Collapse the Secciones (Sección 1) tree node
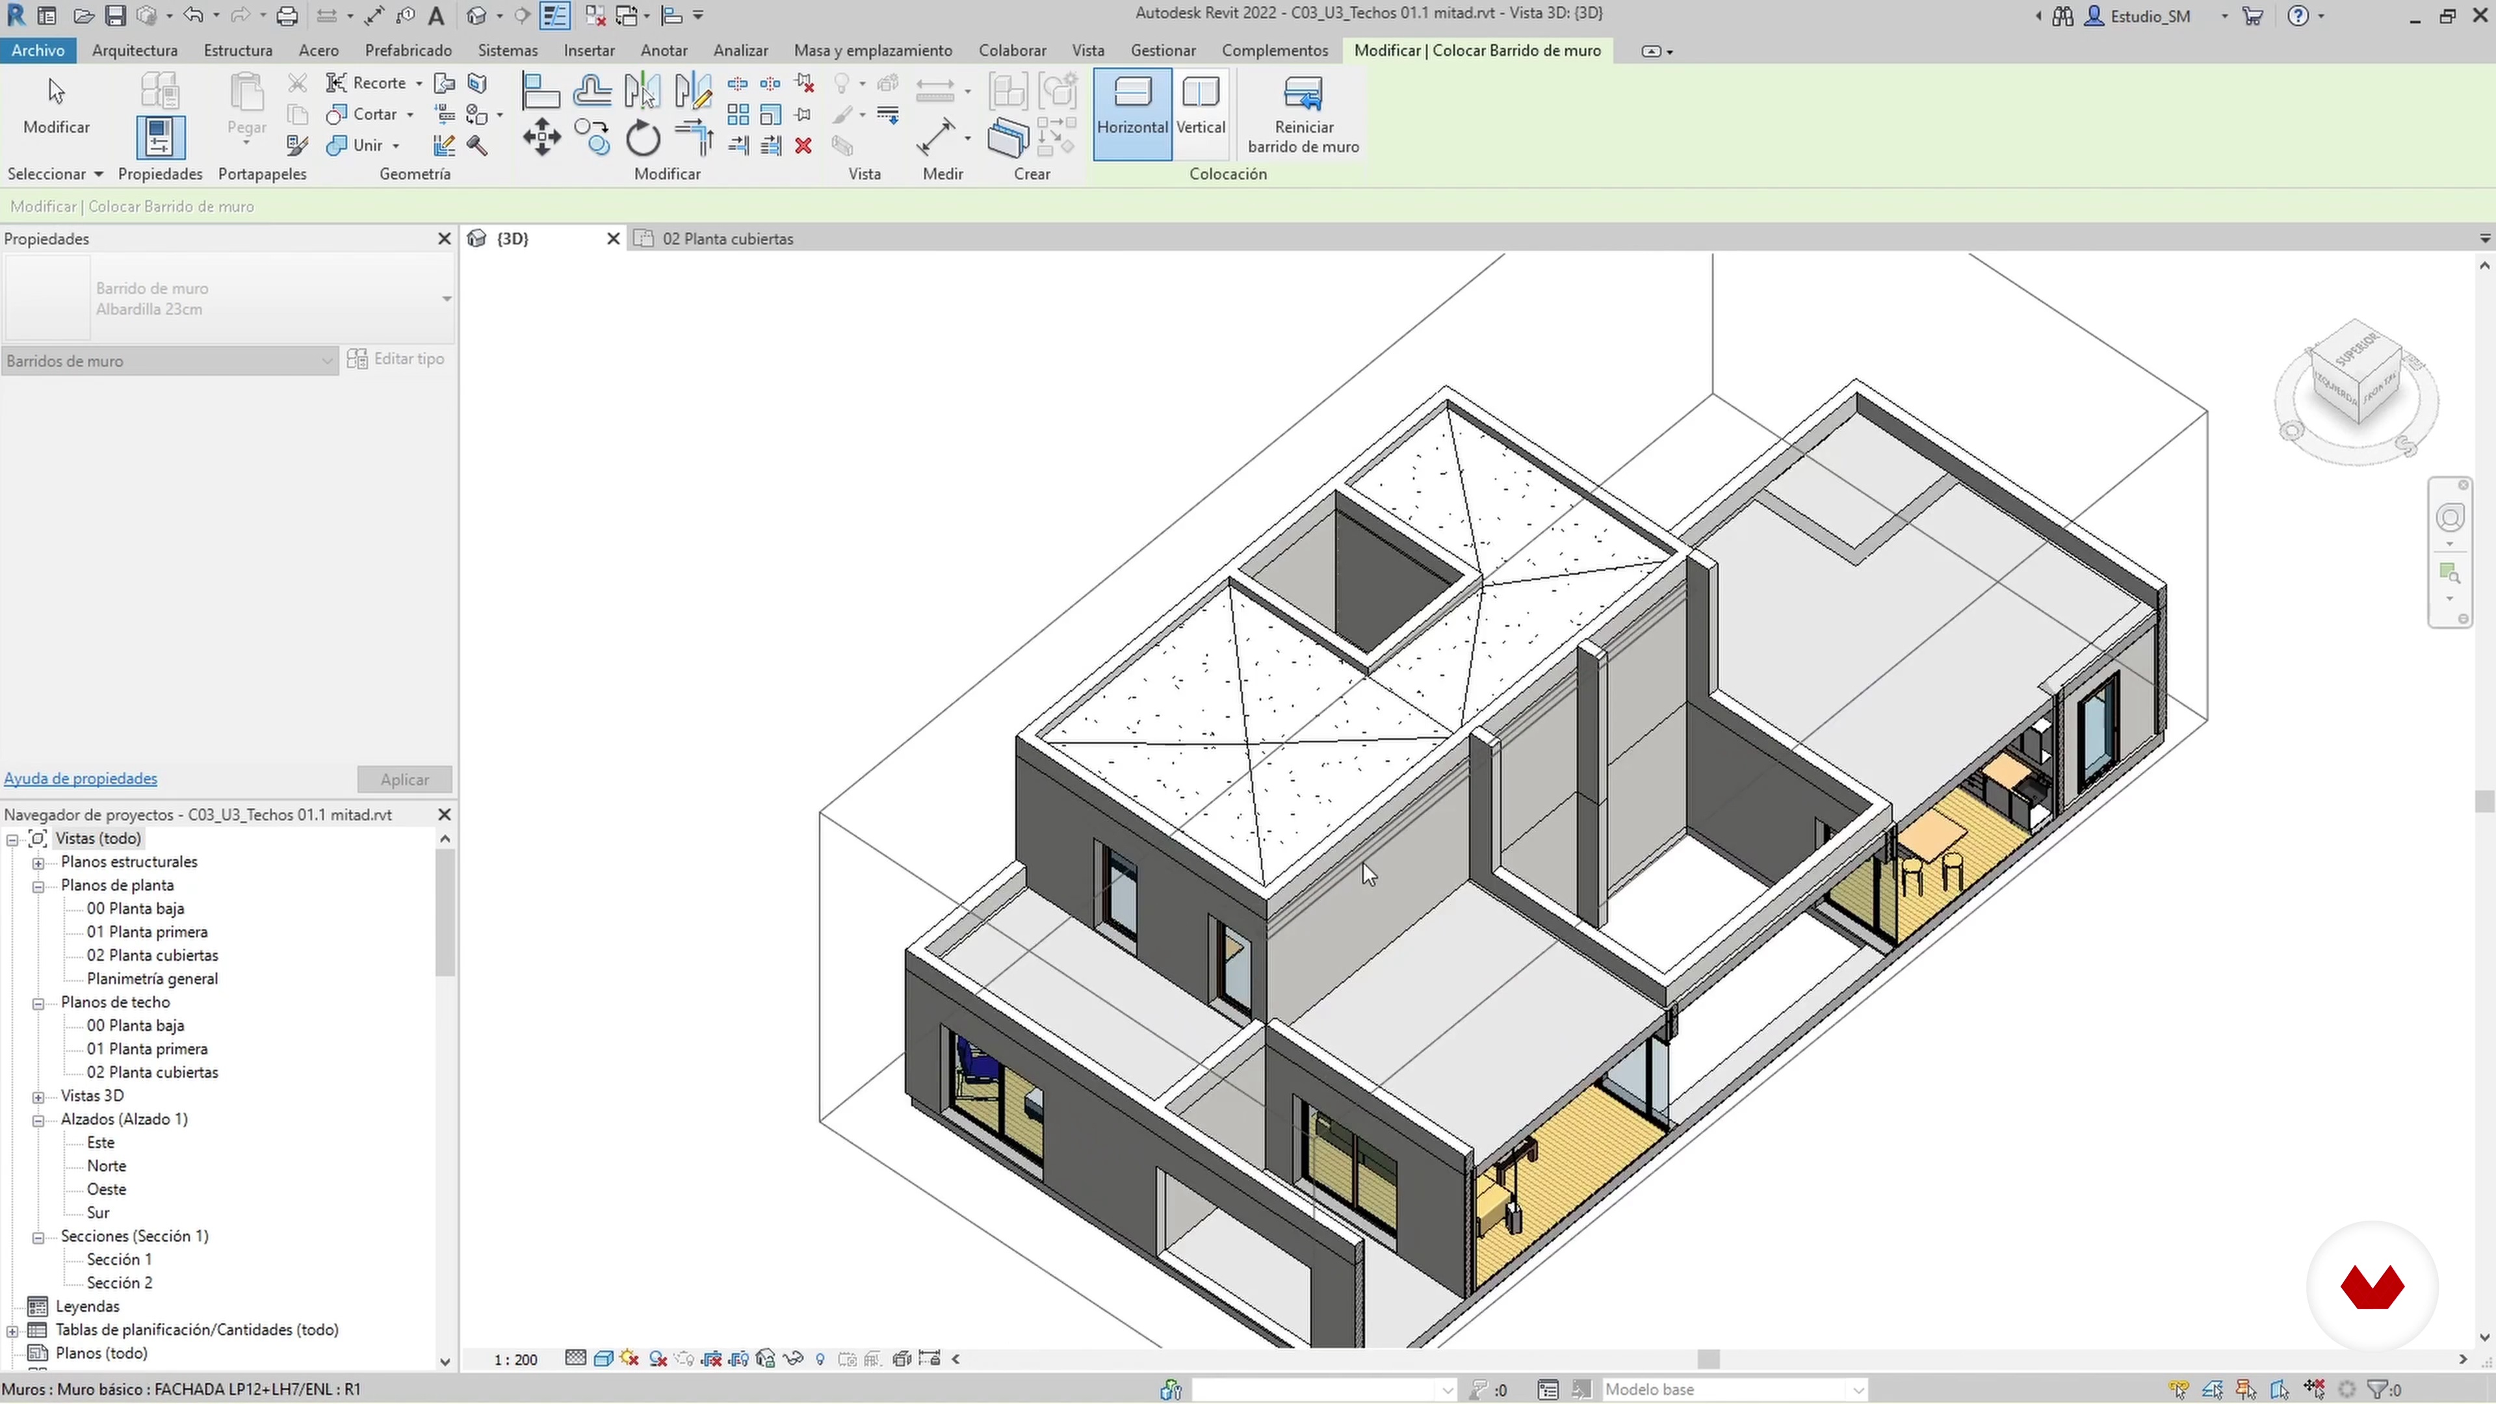This screenshot has width=2496, height=1404. click(39, 1238)
